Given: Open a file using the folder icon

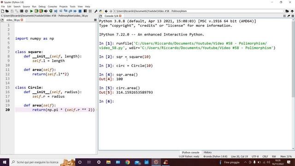Looking at the screenshot, I should [x=7, y=11].
